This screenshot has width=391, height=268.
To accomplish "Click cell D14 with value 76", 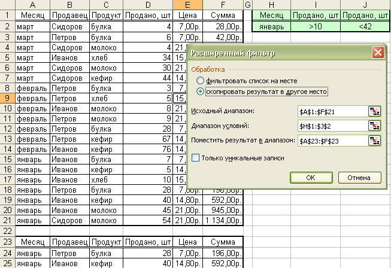I will pos(148,149).
